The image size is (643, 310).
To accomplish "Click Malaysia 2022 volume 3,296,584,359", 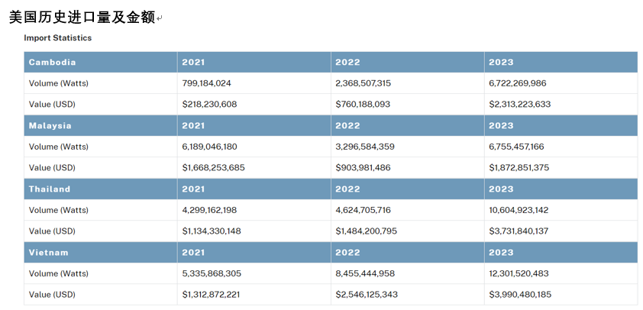I will [x=365, y=147].
